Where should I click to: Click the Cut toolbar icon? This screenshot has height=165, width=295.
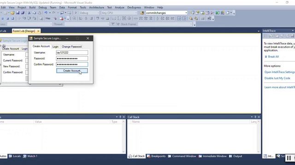pos(29,13)
